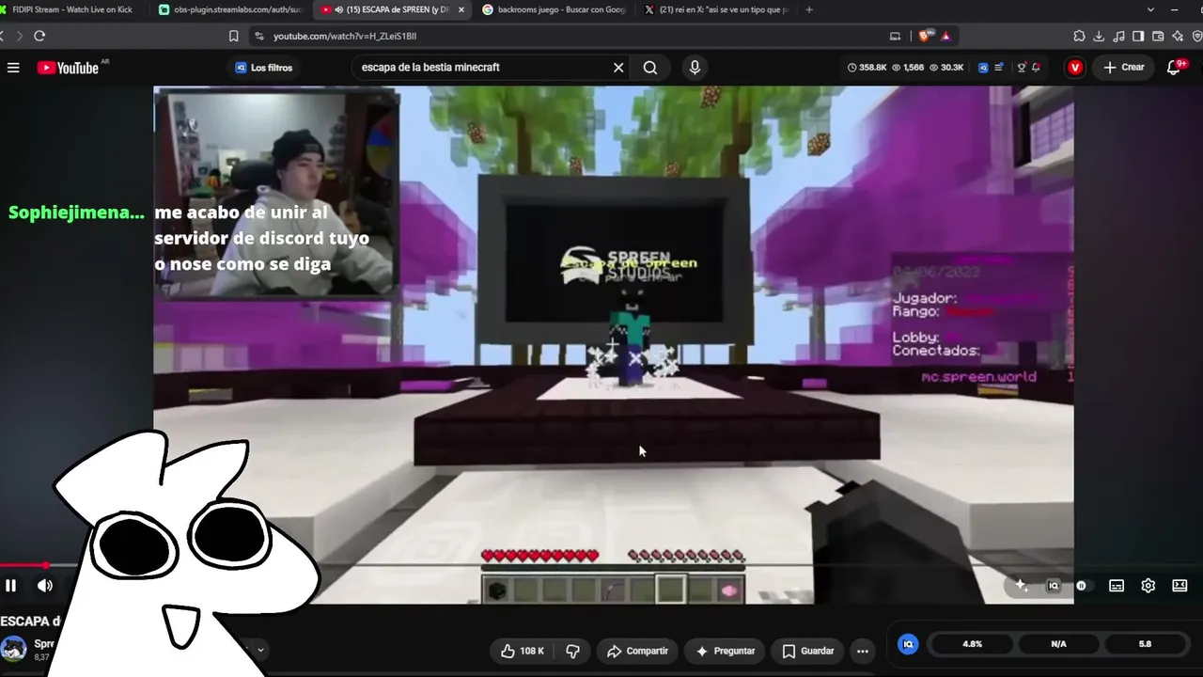The height and width of the screenshot is (677, 1203).
Task: Start voice search with microphone icon
Action: (695, 68)
